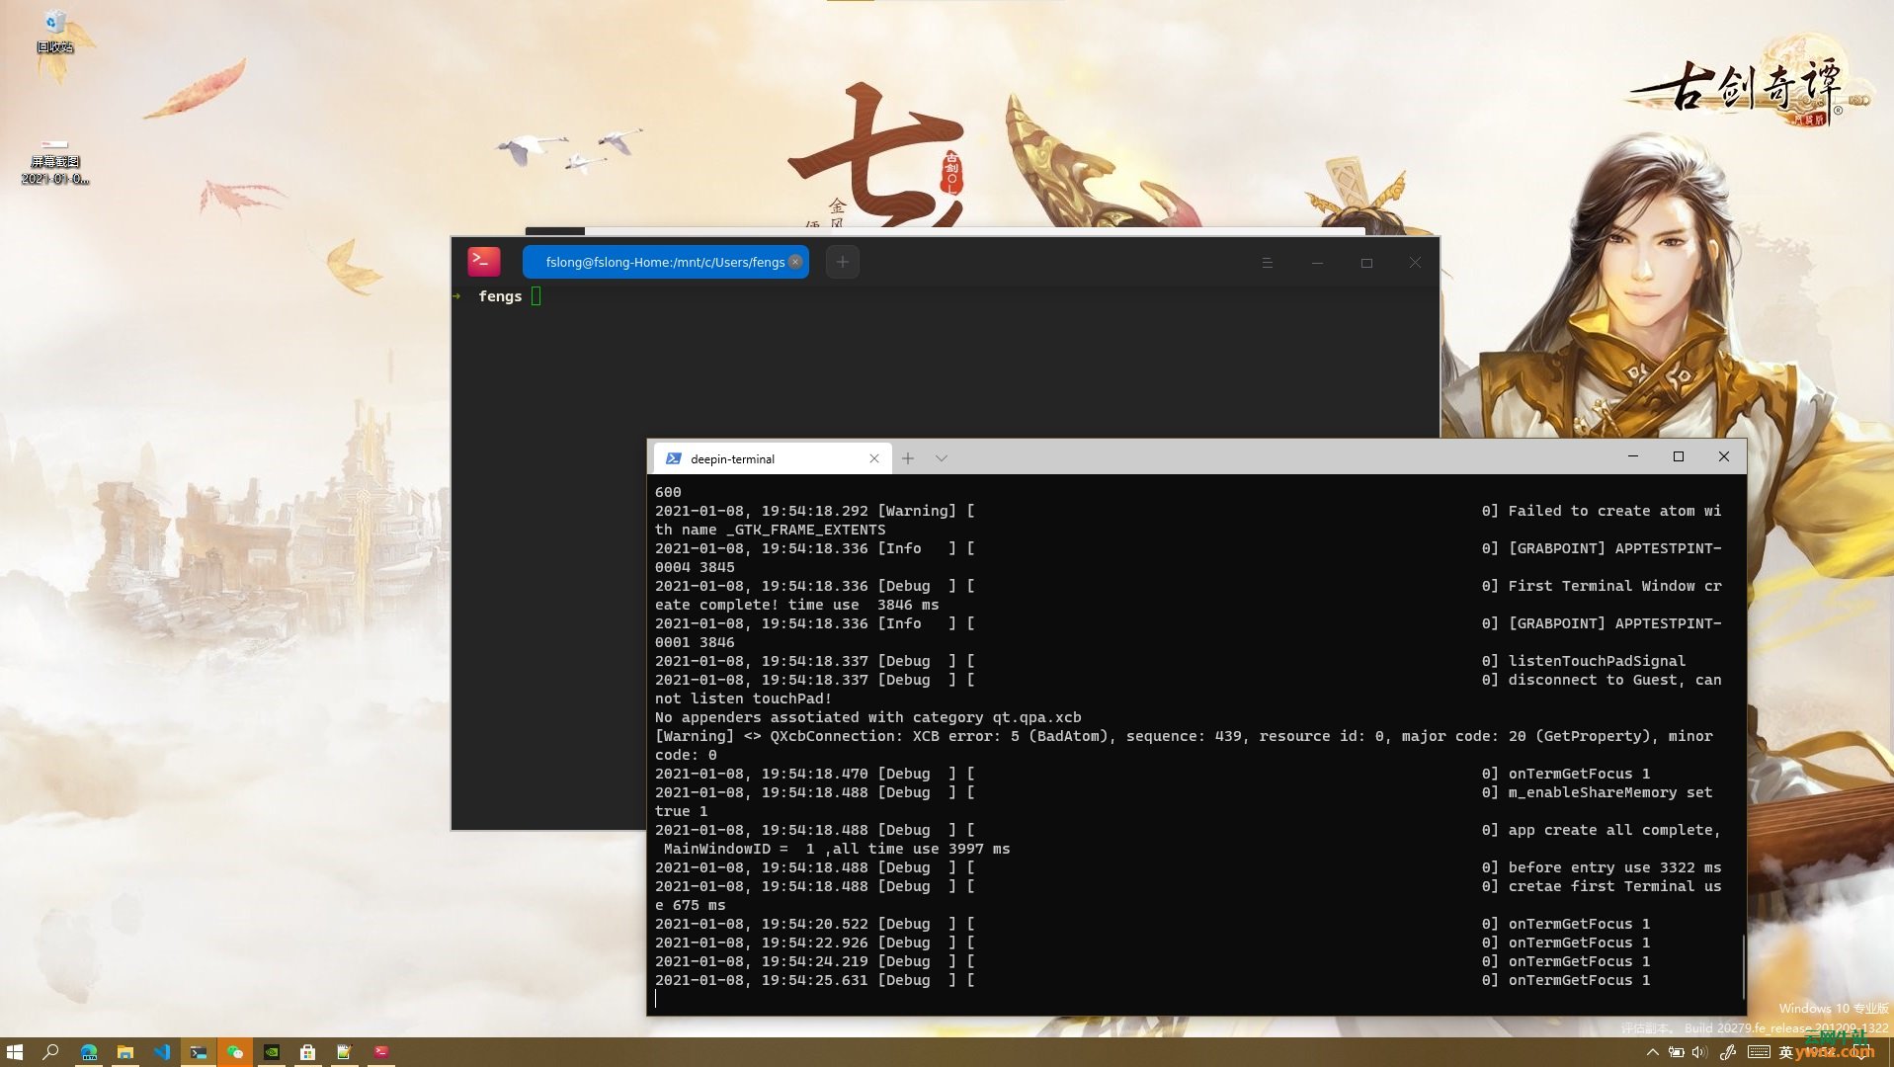Screen dimensions: 1894x1067
Task: Minimize the dark deepin terminal window
Action: (x=1317, y=263)
